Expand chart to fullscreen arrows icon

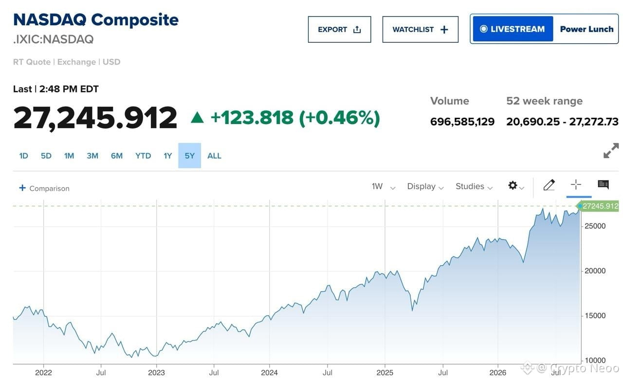coord(611,150)
